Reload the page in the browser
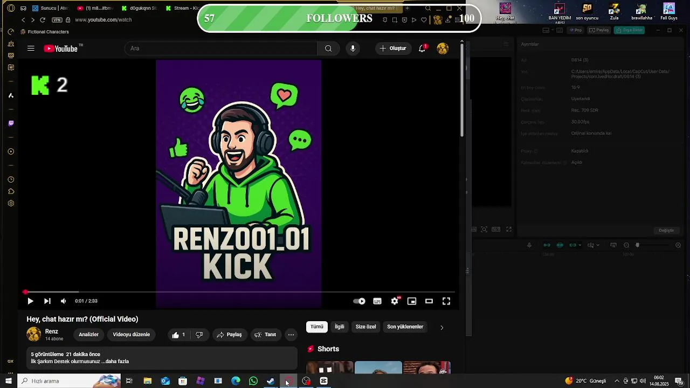This screenshot has width=690, height=388. [43, 20]
